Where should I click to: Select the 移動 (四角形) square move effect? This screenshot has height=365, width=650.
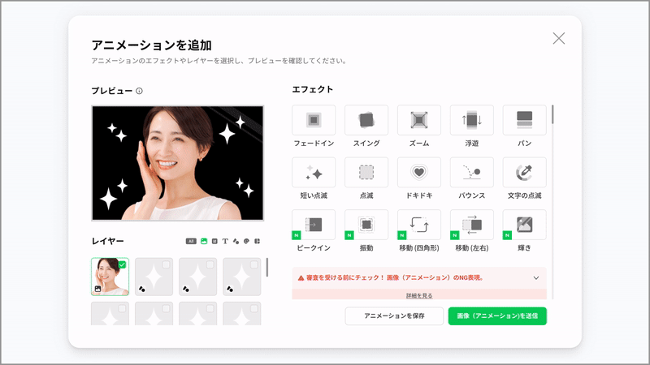(x=418, y=225)
